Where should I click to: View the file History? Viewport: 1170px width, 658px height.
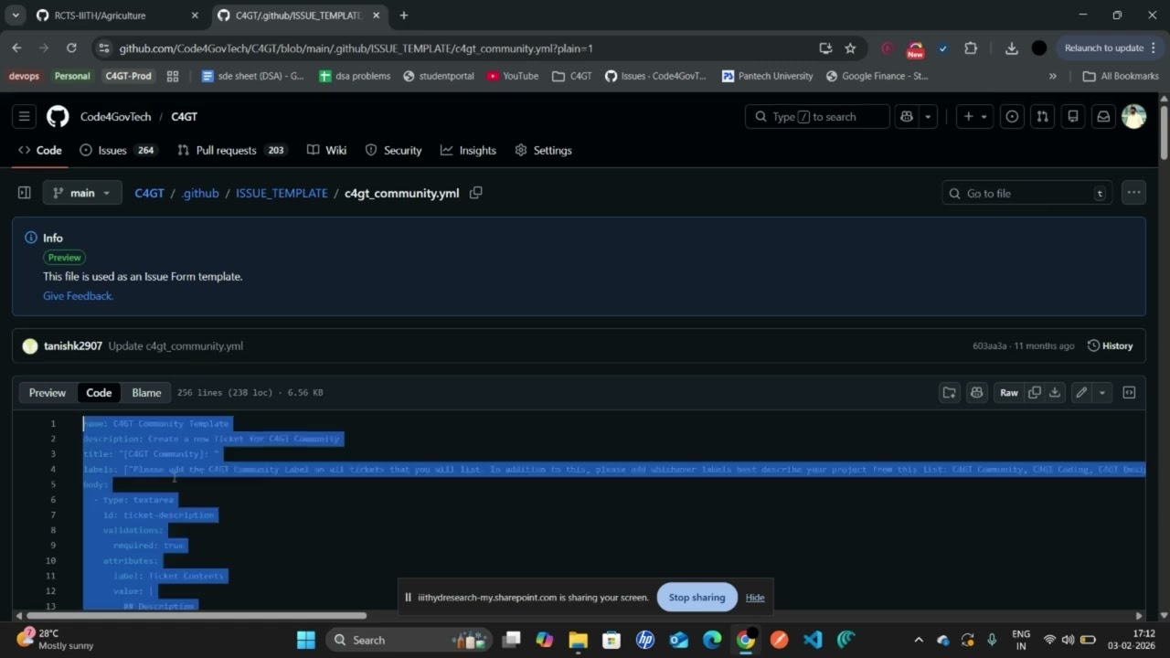tap(1110, 345)
